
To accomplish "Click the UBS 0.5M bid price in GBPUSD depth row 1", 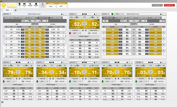I will (x=29, y=29).
